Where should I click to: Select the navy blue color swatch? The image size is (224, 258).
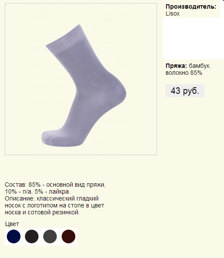tap(14, 237)
